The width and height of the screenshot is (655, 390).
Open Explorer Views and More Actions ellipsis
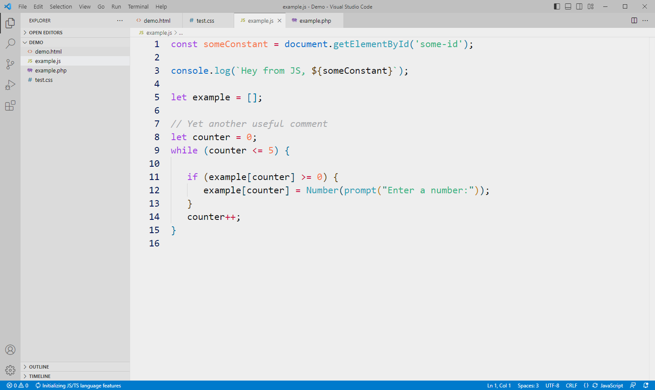pyautogui.click(x=120, y=21)
